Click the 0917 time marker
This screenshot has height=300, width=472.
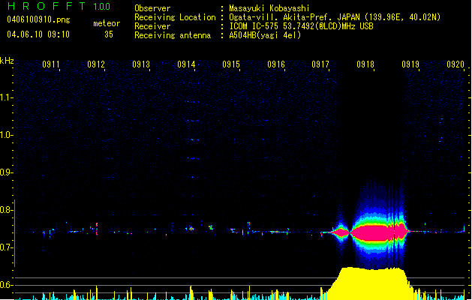point(320,64)
